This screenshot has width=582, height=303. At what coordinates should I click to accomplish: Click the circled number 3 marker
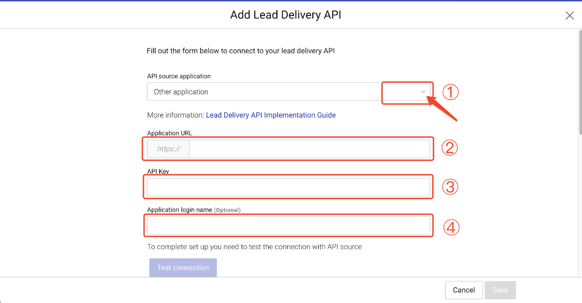(x=450, y=187)
